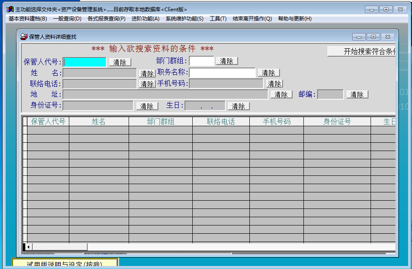This screenshot has width=412, height=269.
Task: Open the 基本资料建档(B) menu
Action: tap(28, 19)
